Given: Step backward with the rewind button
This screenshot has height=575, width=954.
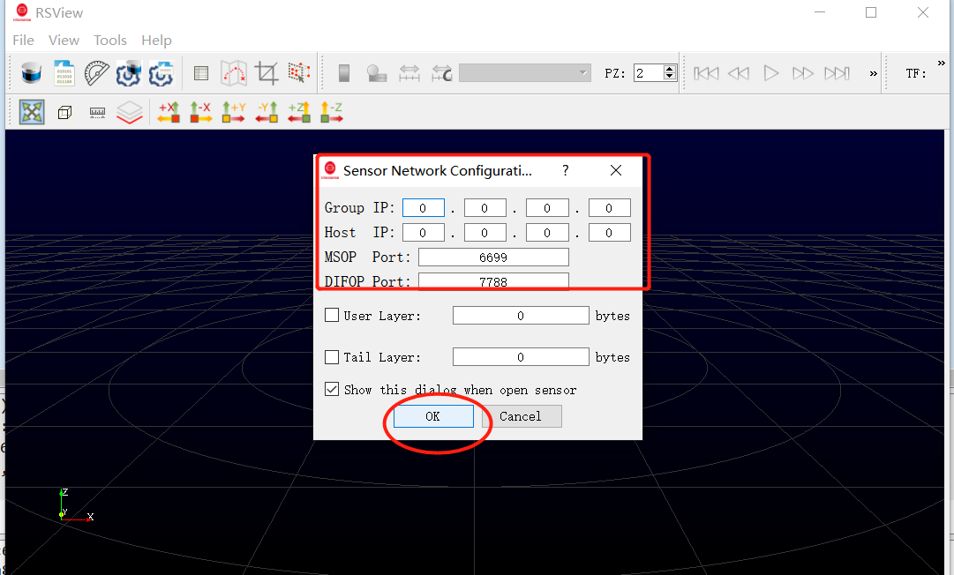Looking at the screenshot, I should pos(739,73).
